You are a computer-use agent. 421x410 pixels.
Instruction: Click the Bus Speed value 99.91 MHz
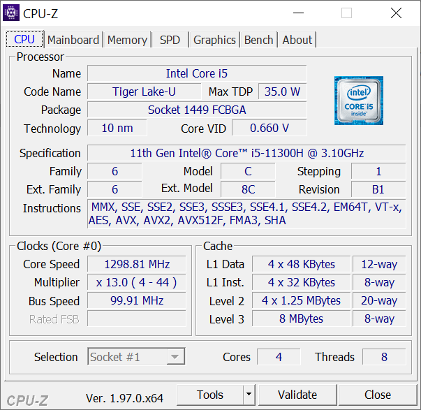[137, 300]
